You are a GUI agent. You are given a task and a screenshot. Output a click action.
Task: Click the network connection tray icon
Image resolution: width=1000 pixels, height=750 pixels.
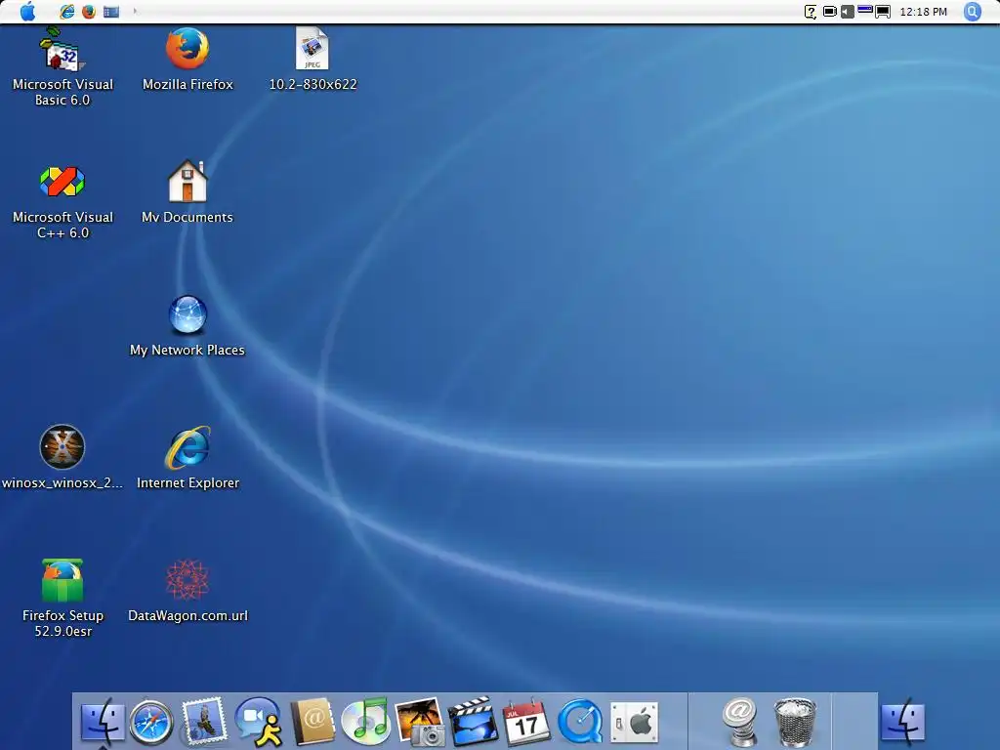click(865, 10)
